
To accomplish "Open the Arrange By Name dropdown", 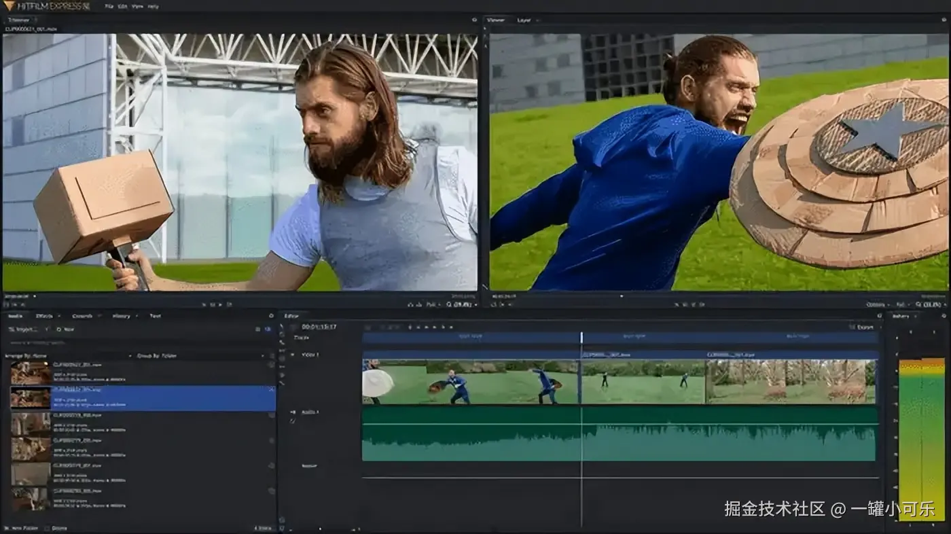I will [68, 355].
